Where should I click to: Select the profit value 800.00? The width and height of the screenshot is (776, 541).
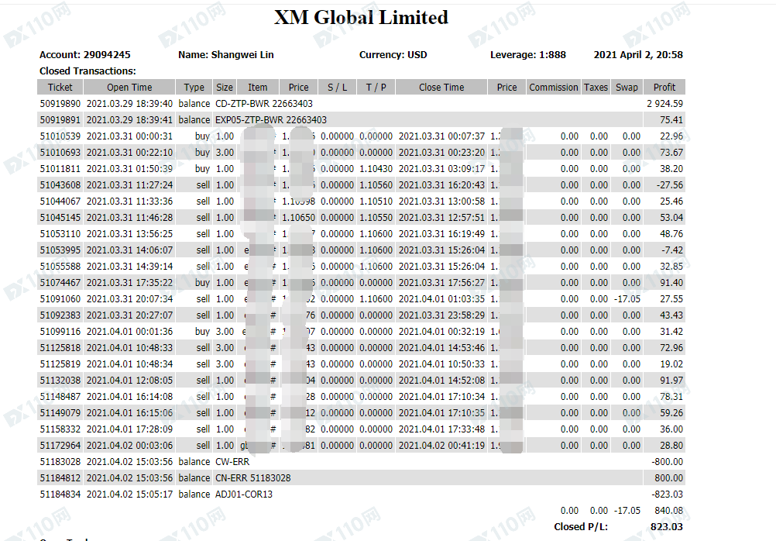click(x=668, y=478)
